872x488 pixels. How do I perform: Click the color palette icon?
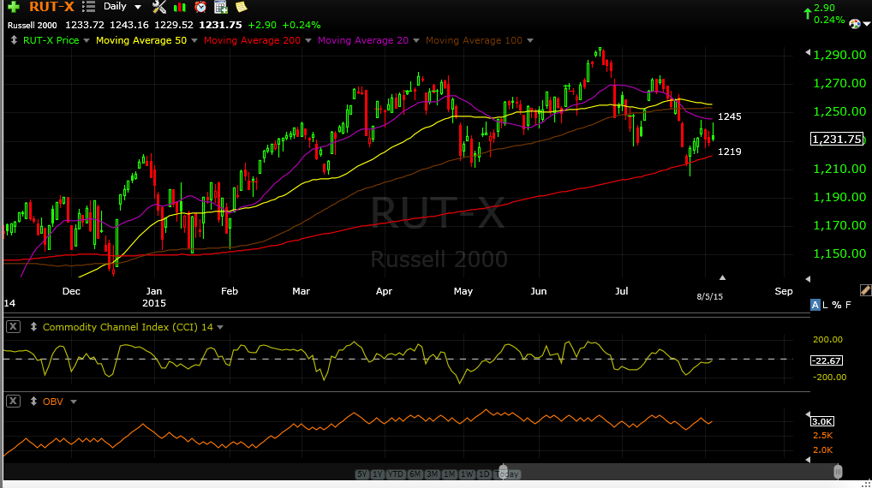[x=855, y=23]
